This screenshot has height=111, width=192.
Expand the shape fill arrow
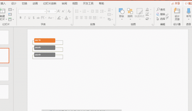point(151,9)
